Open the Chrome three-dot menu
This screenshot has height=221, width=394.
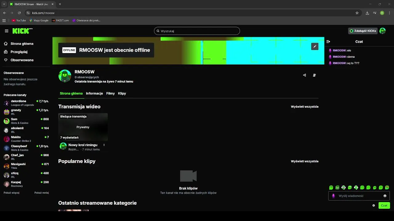pos(389,13)
